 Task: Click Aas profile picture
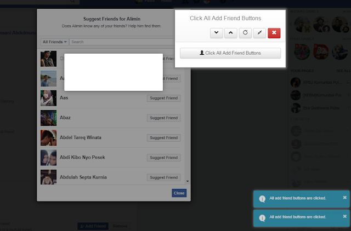[49, 98]
